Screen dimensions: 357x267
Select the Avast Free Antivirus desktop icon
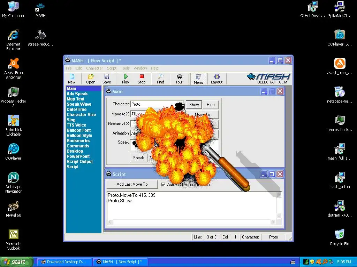coord(14,68)
